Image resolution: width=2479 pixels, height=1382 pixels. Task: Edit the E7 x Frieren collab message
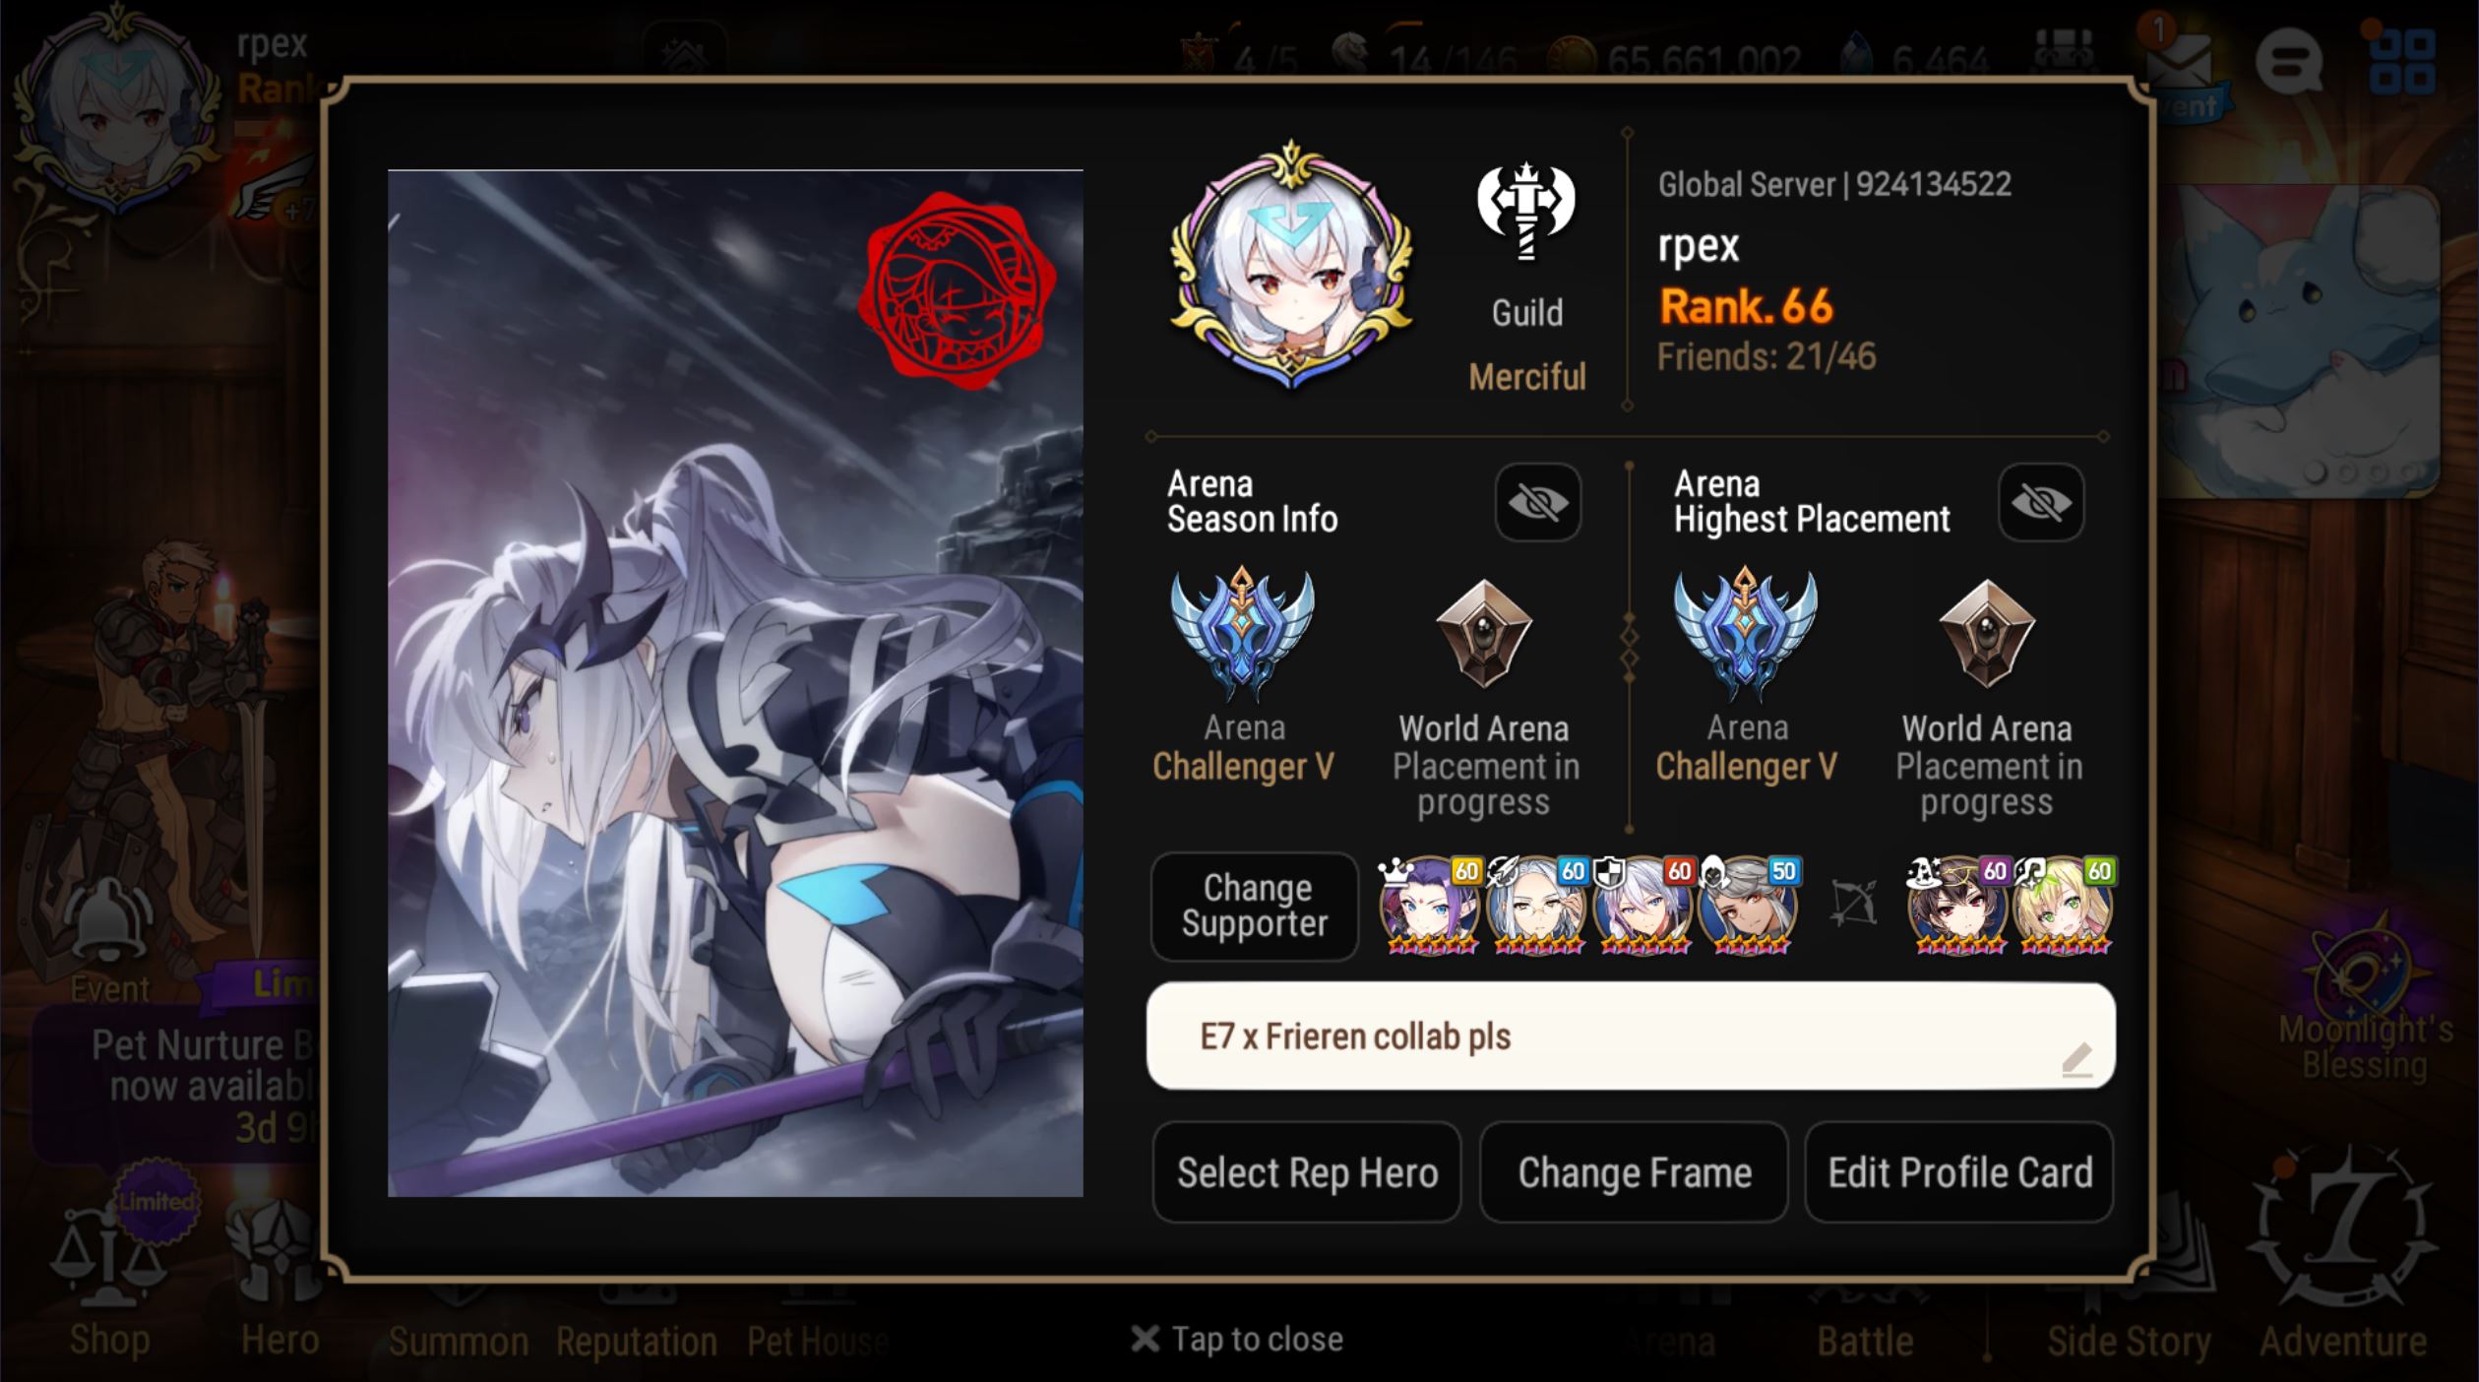1631,1036
